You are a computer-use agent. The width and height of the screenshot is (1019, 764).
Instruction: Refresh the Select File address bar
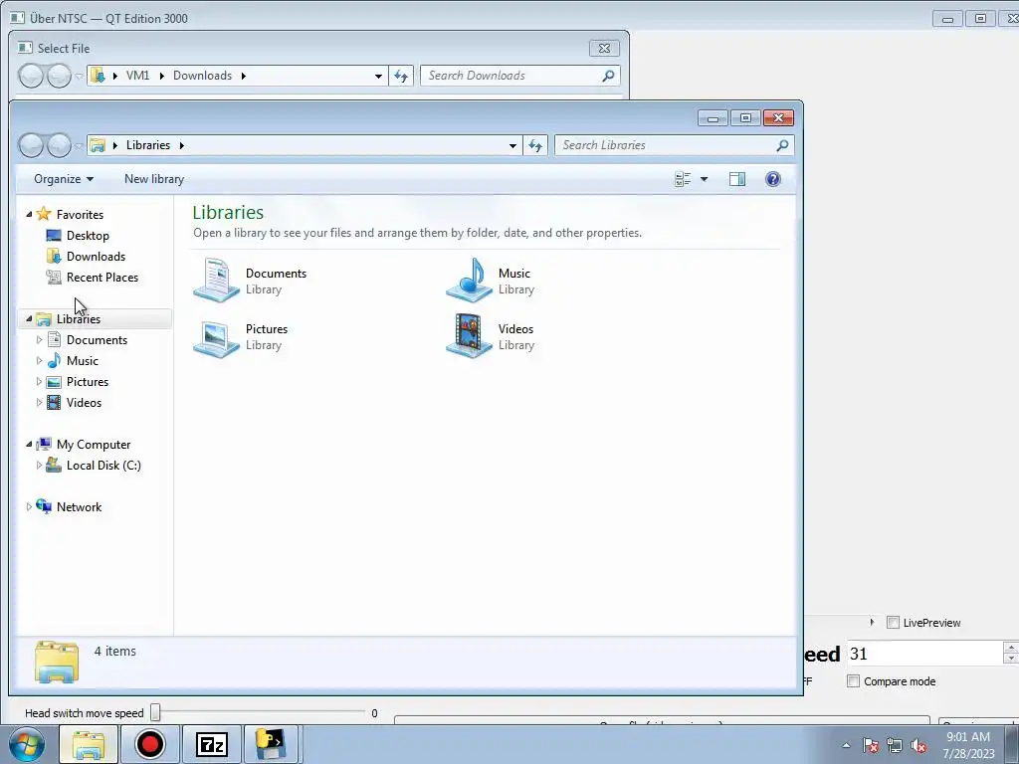[401, 76]
